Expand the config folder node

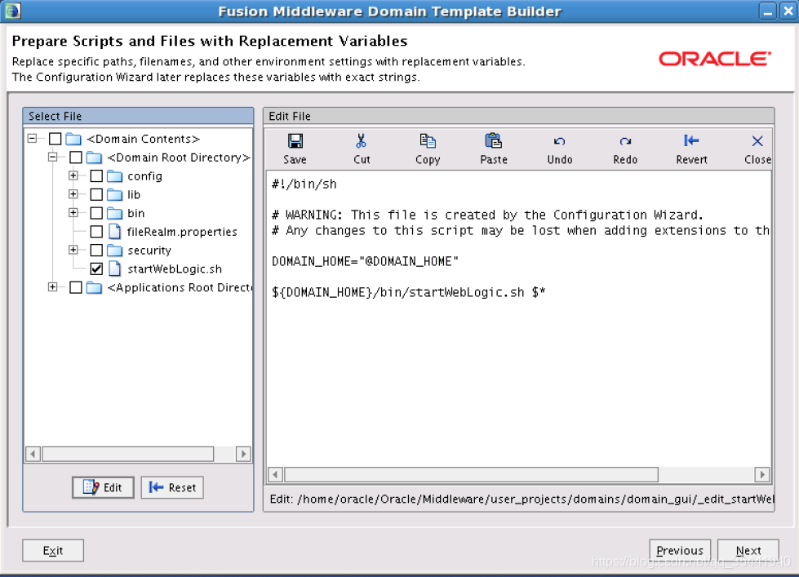[x=73, y=175]
